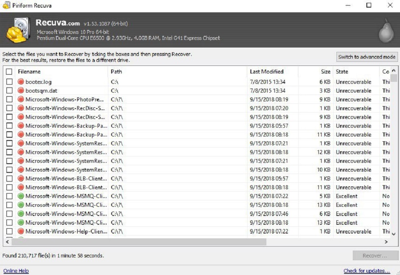Click the 'Found 210,717 file(s)' status text
This screenshot has width=400, height=275.
[53, 255]
